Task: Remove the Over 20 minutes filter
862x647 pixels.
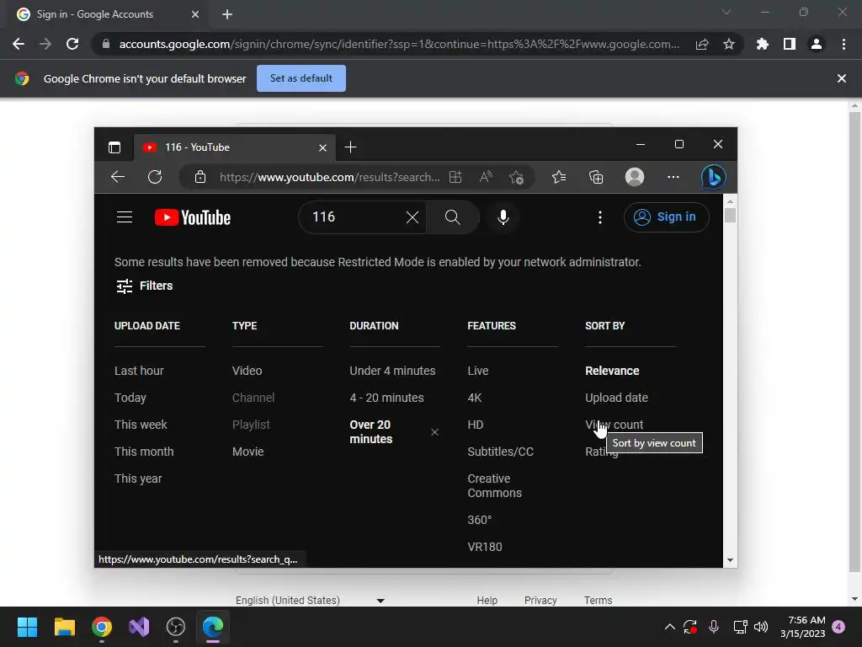Action: tap(435, 432)
